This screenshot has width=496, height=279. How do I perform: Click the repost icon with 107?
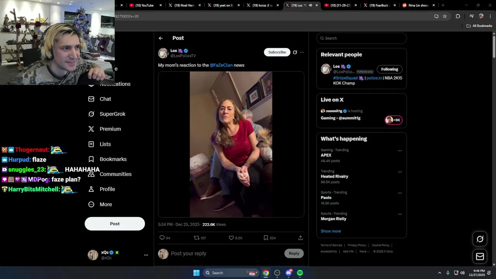(196, 238)
